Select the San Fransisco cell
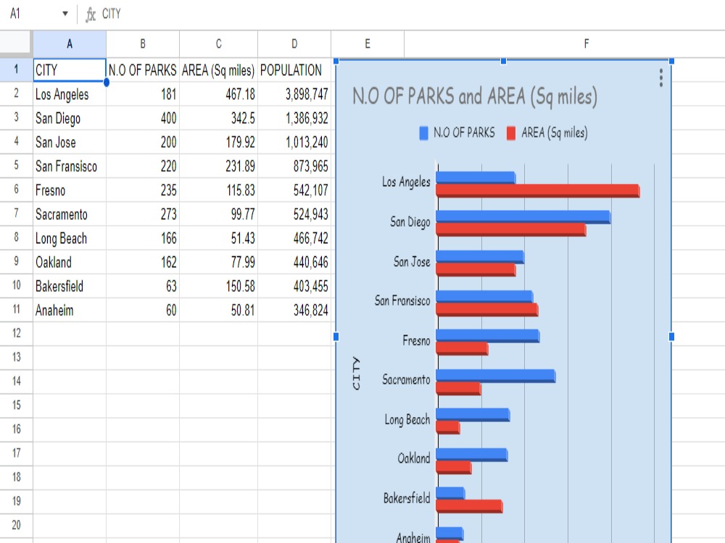The height and width of the screenshot is (543, 725). click(x=70, y=167)
